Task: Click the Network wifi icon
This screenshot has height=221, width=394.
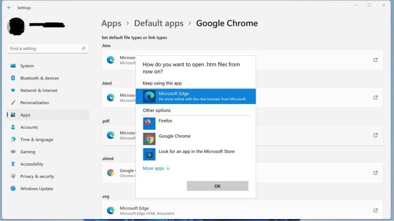Action: (x=13, y=90)
